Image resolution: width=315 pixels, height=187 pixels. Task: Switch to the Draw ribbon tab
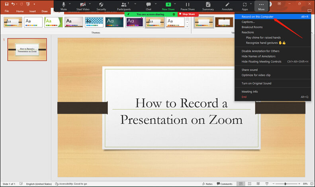[x=45, y=11]
